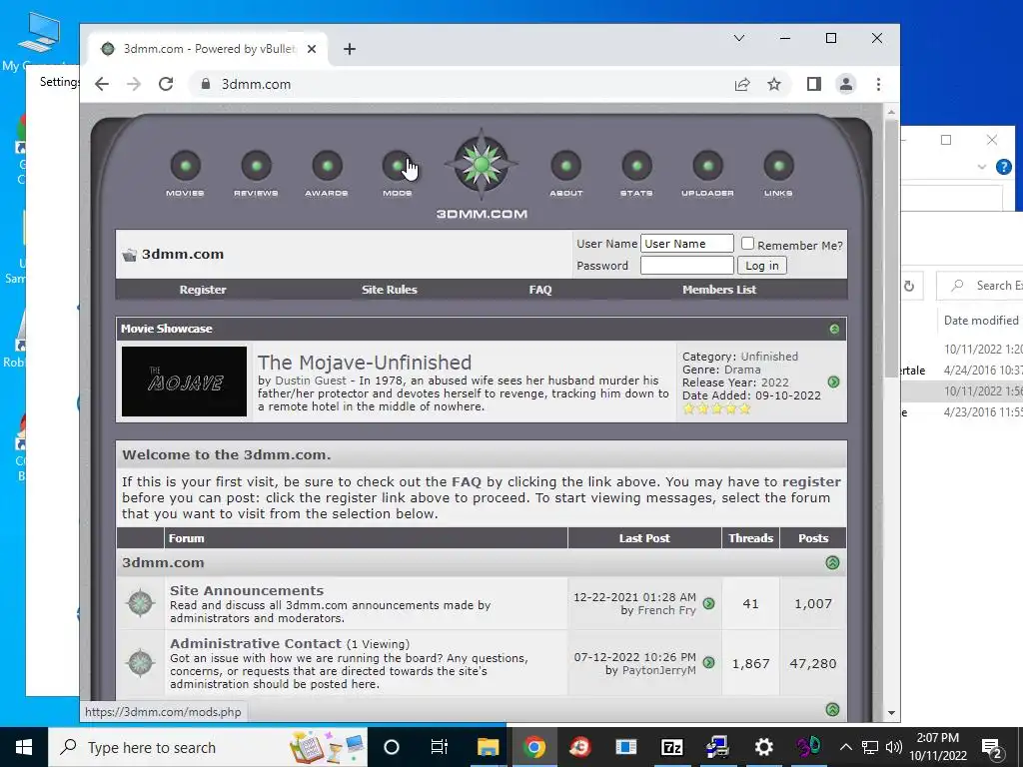Open File Explorer from taskbar
1023x767 pixels.
(488, 747)
